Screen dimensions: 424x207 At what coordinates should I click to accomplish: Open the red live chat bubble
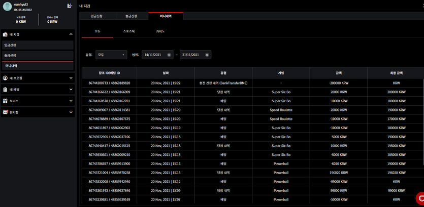[420, 198]
